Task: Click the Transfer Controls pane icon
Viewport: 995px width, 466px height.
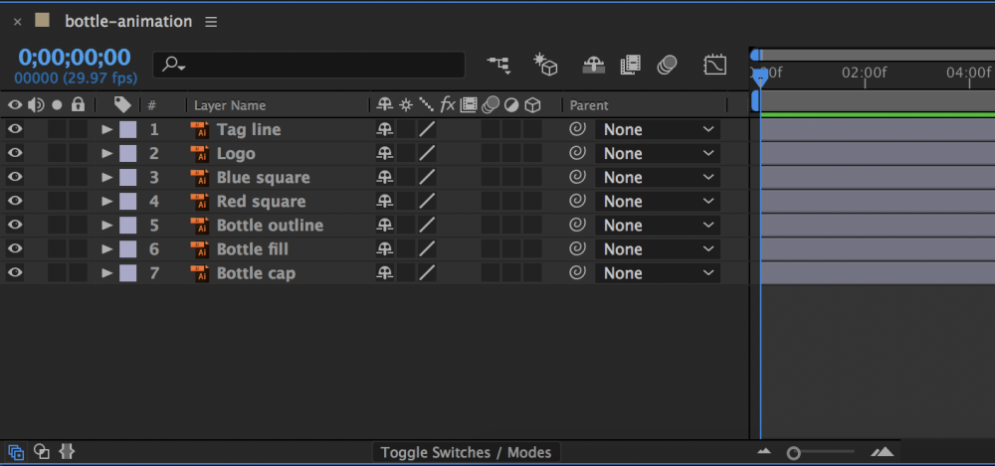Action: click(41, 451)
